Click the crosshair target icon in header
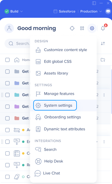The height and width of the screenshot is (184, 112). pos(72,28)
